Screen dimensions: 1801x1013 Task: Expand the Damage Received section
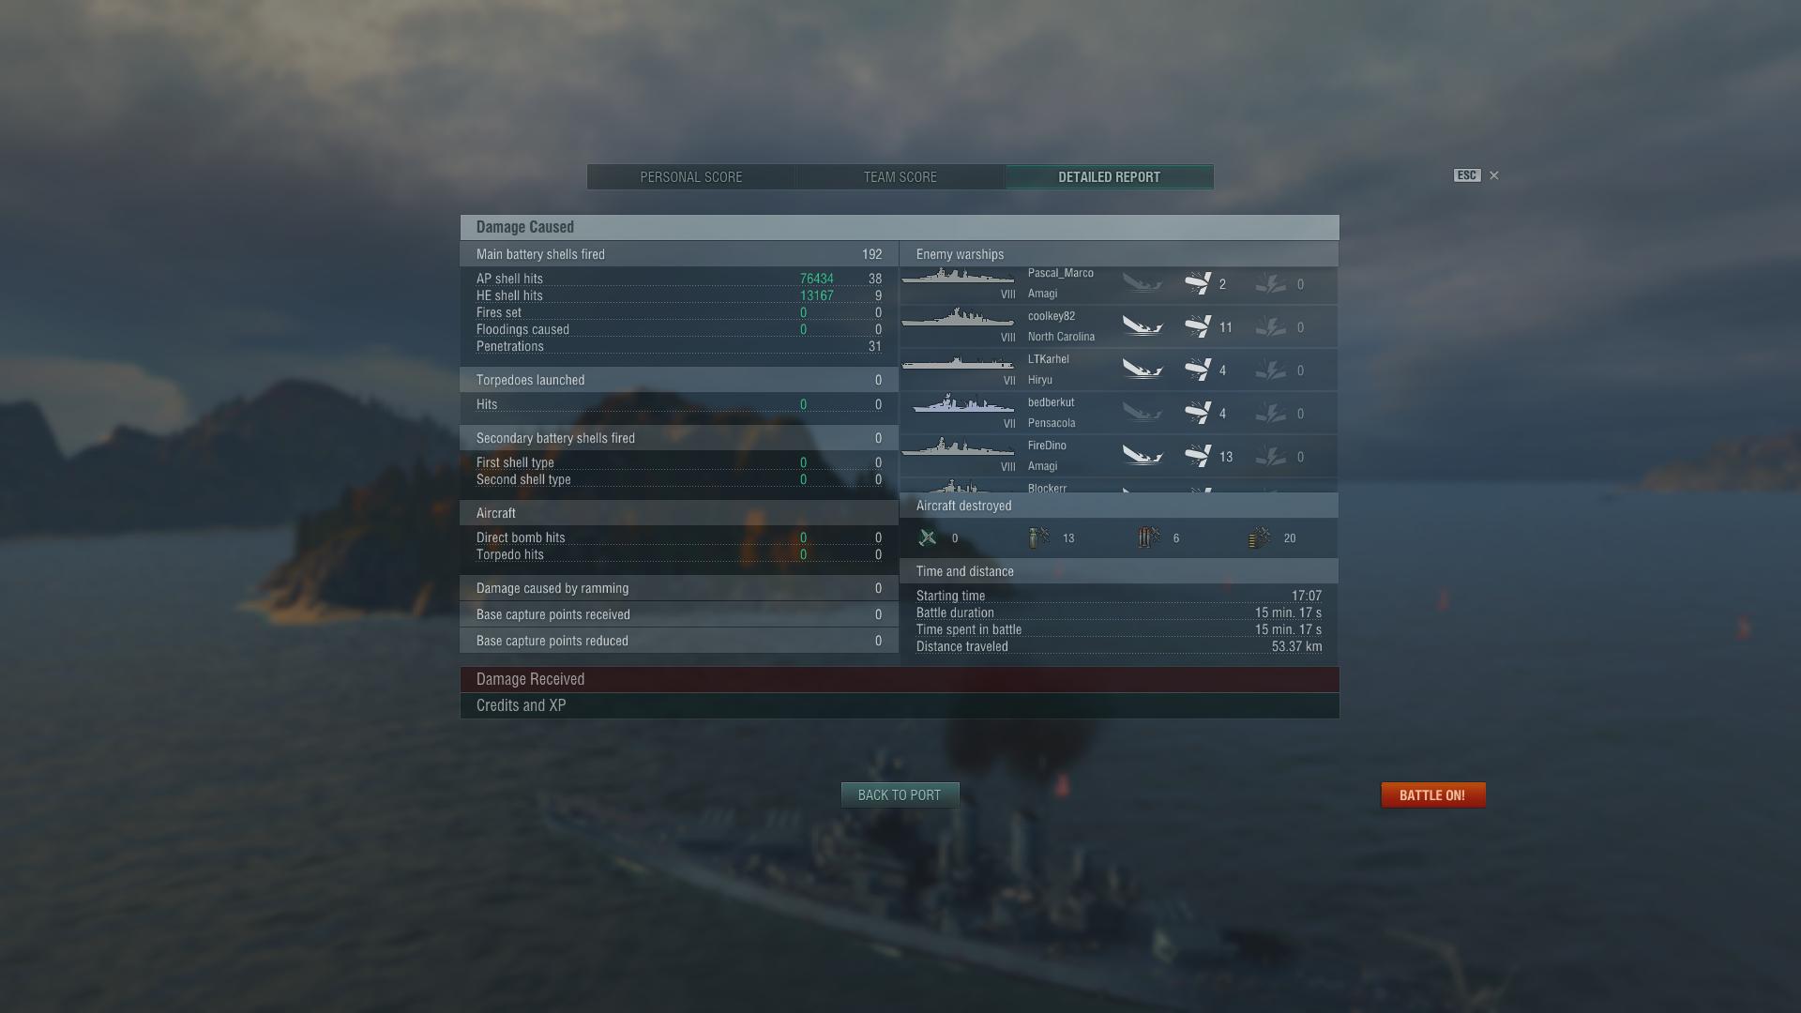pyautogui.click(x=900, y=679)
